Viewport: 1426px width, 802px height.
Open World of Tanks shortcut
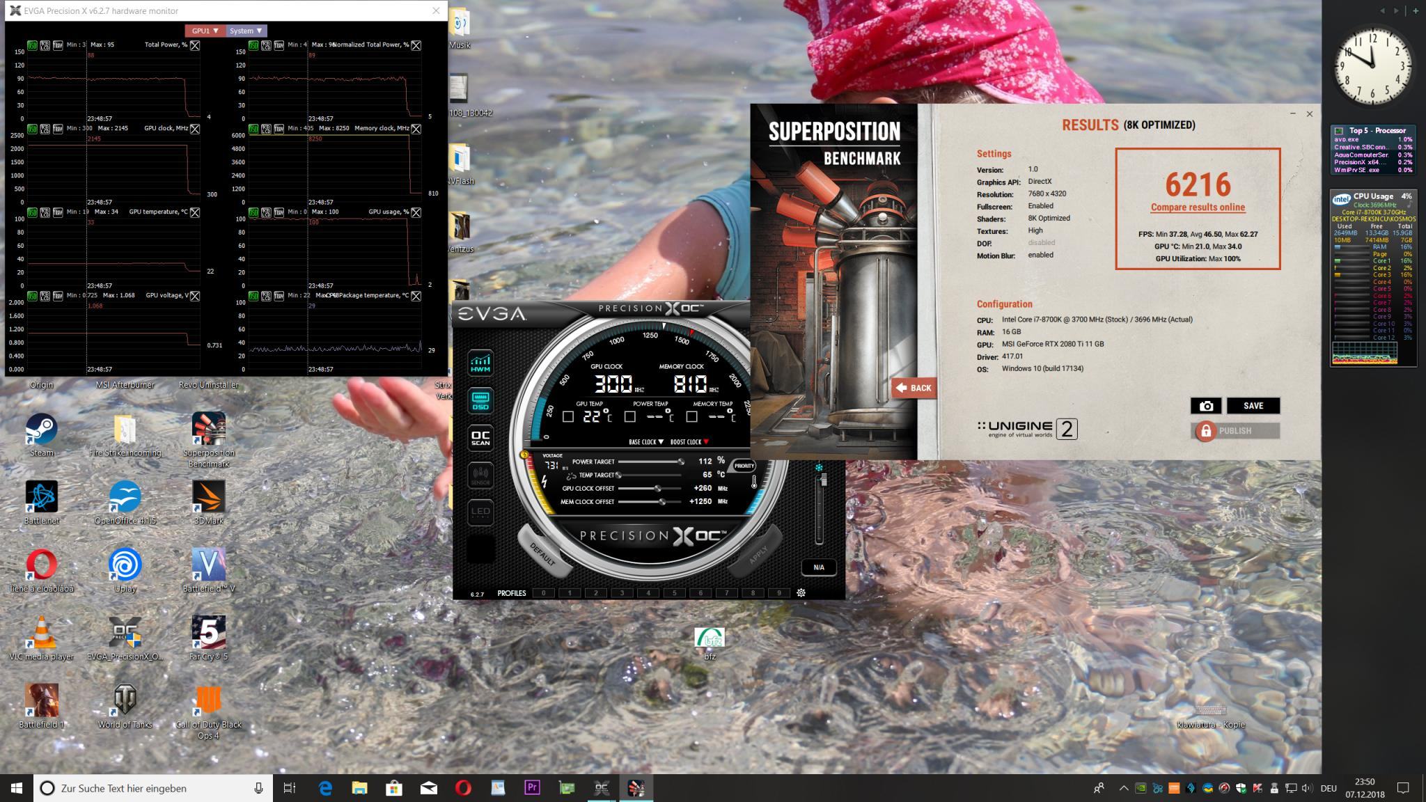125,707
